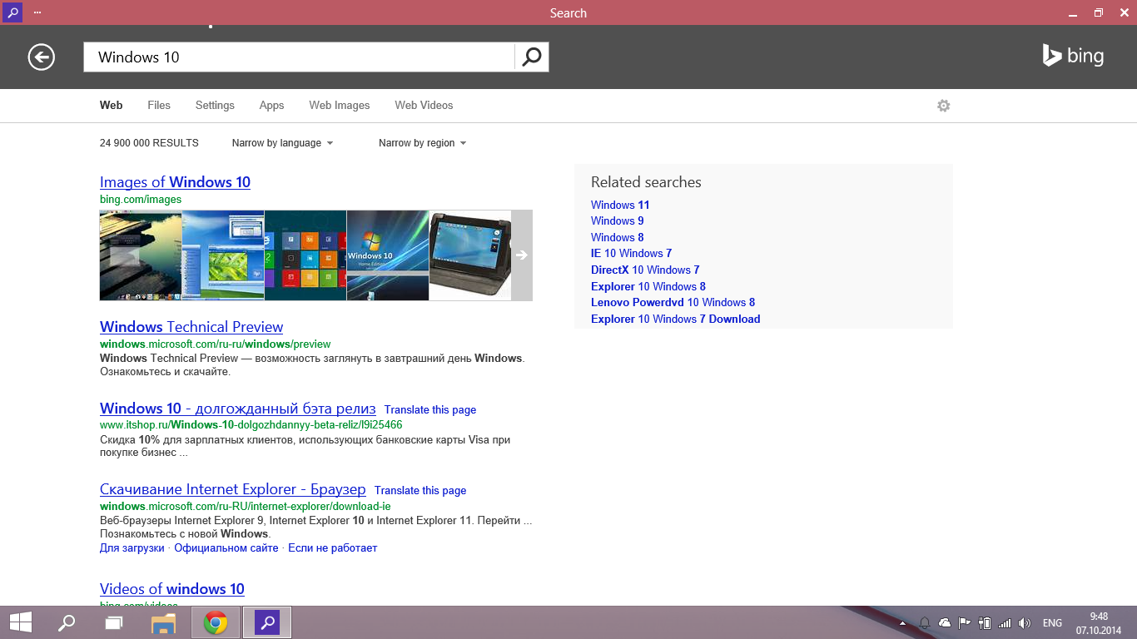Select the Web Videos tab
This screenshot has width=1137, height=639.
(x=424, y=106)
